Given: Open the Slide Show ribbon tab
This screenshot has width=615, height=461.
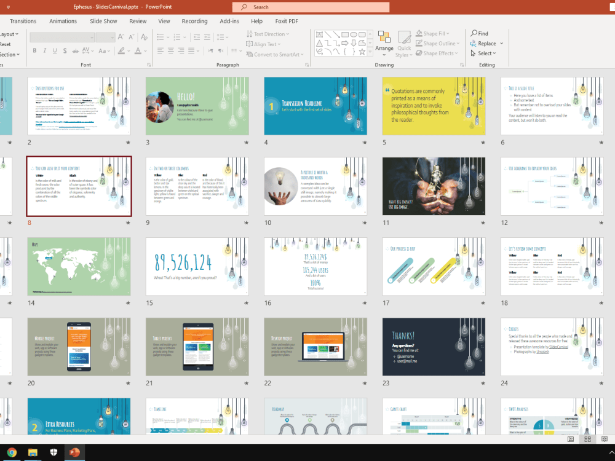Looking at the screenshot, I should (x=103, y=20).
